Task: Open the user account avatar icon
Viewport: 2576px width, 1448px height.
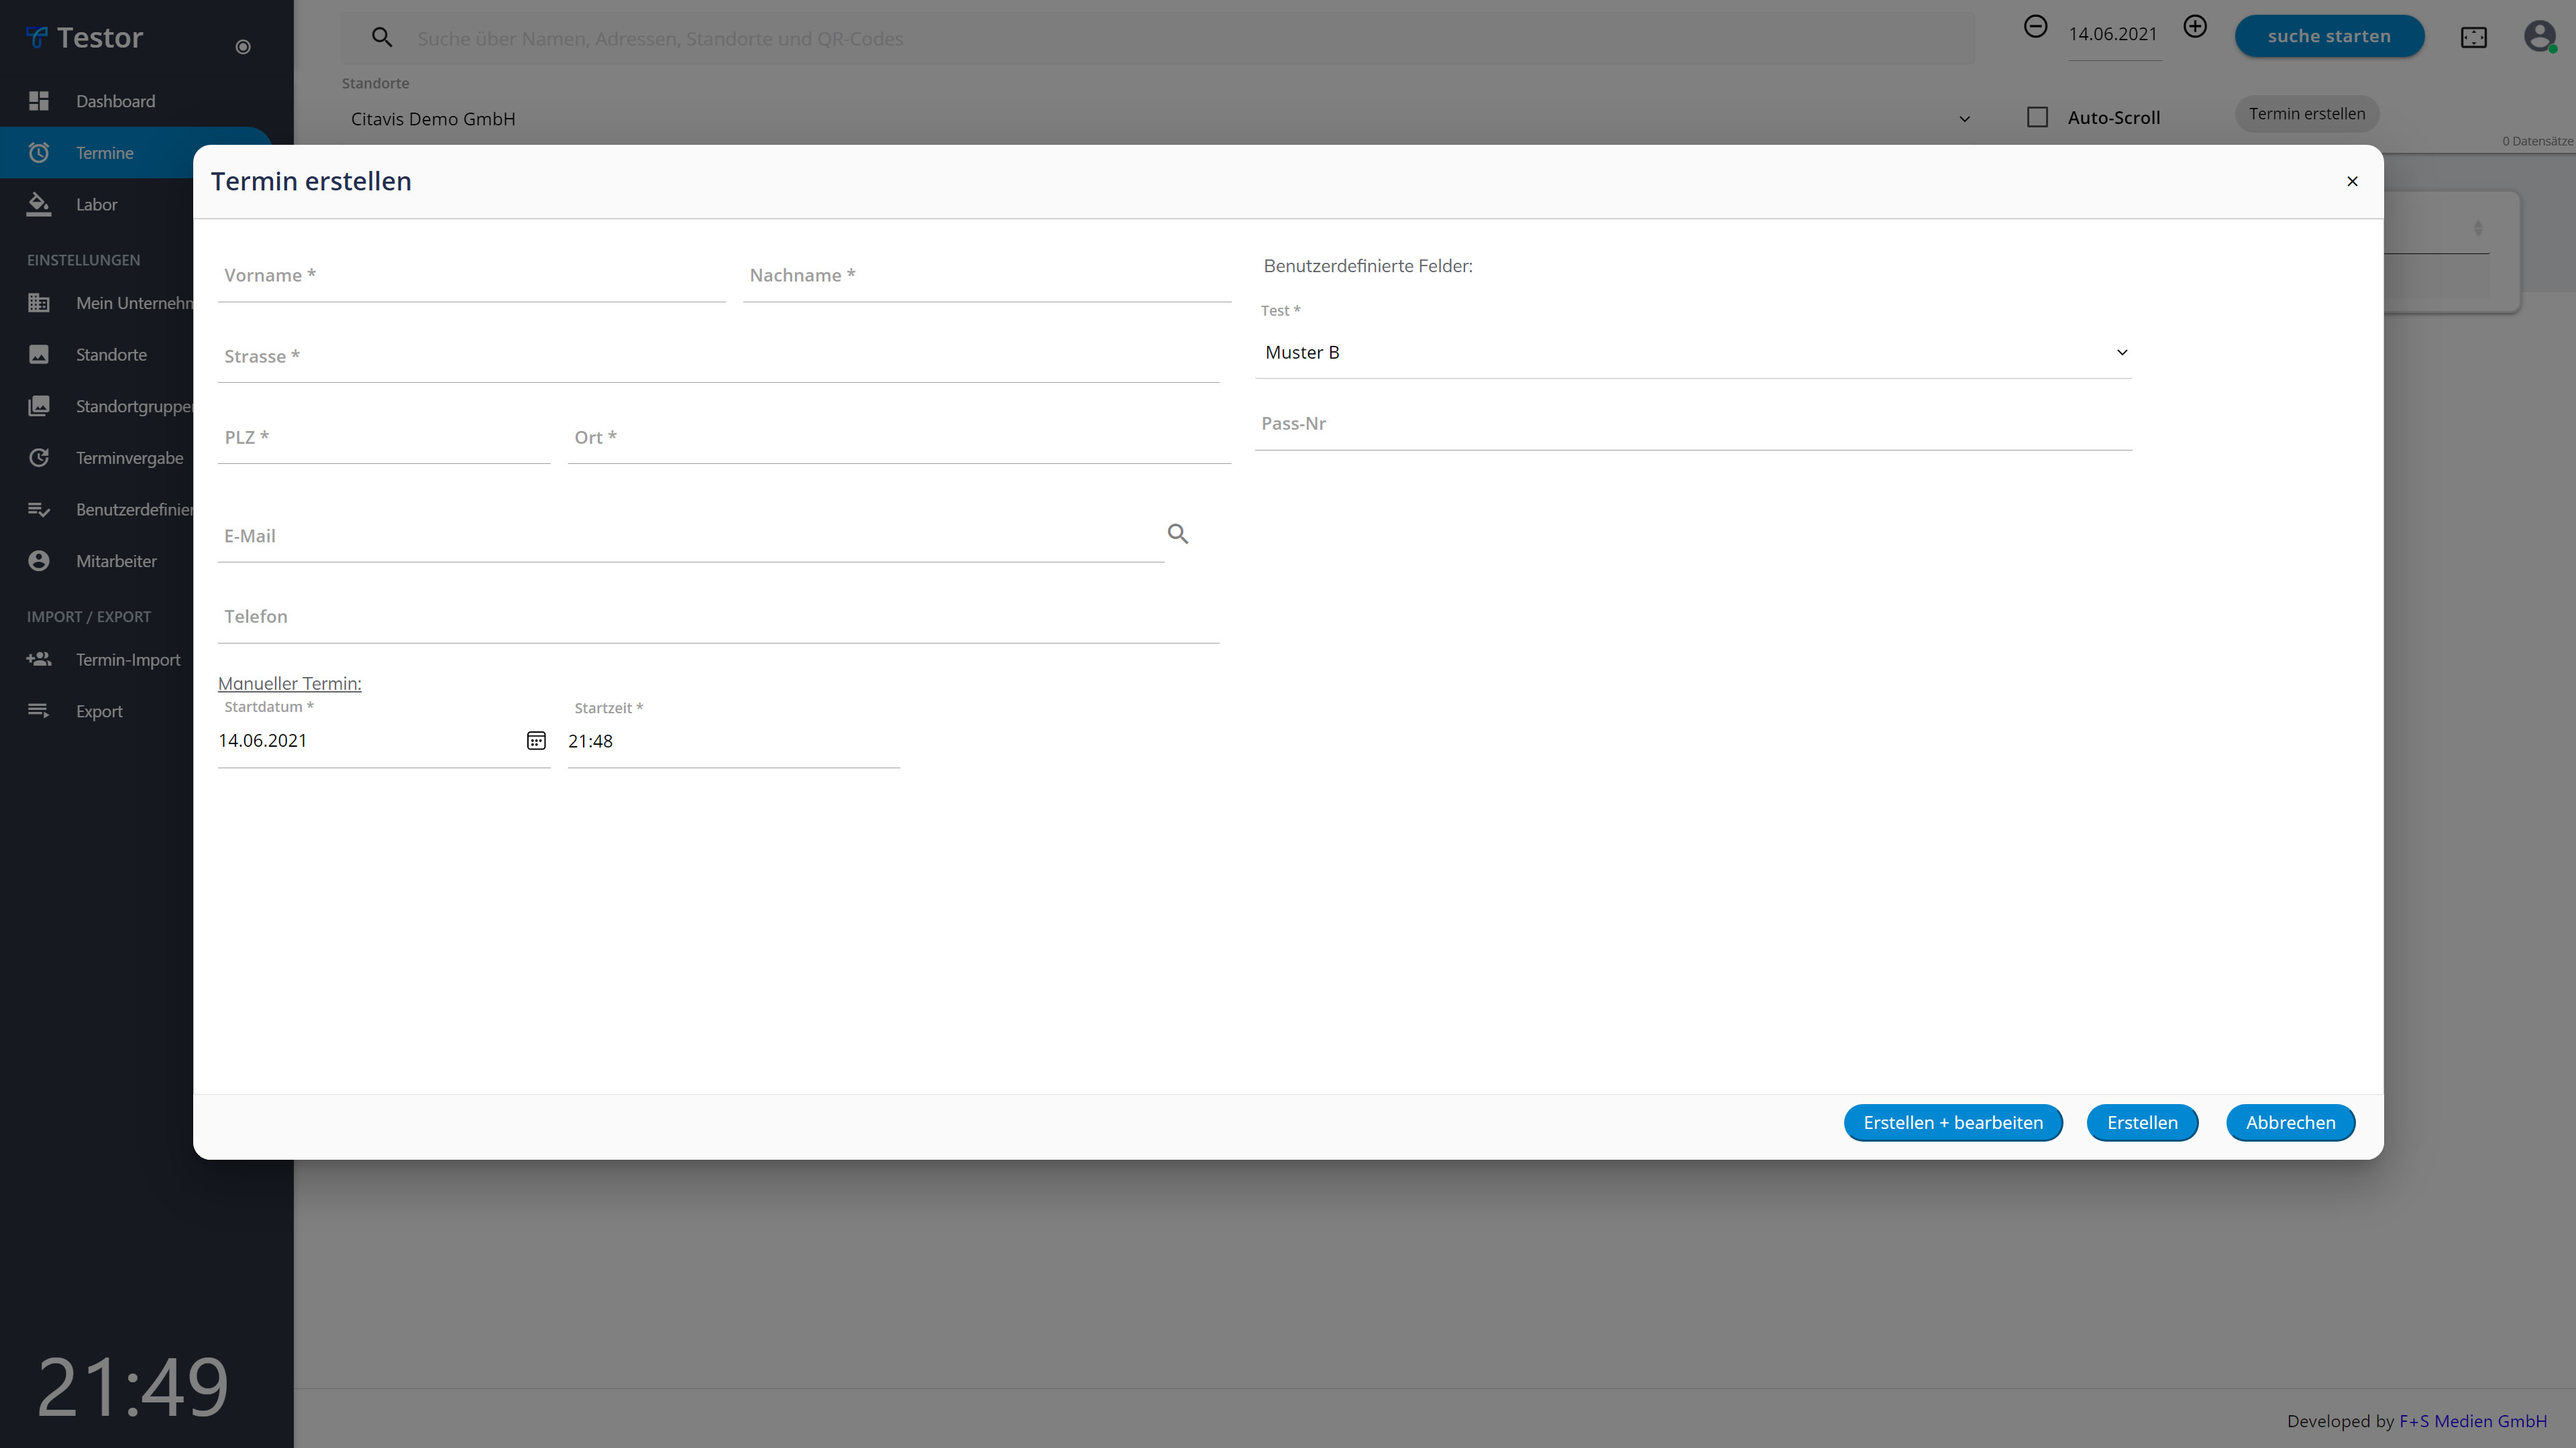Action: (2540, 37)
